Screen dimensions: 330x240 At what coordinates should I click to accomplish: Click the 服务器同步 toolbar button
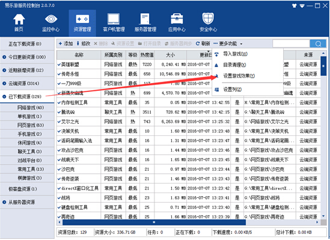[x=178, y=43]
